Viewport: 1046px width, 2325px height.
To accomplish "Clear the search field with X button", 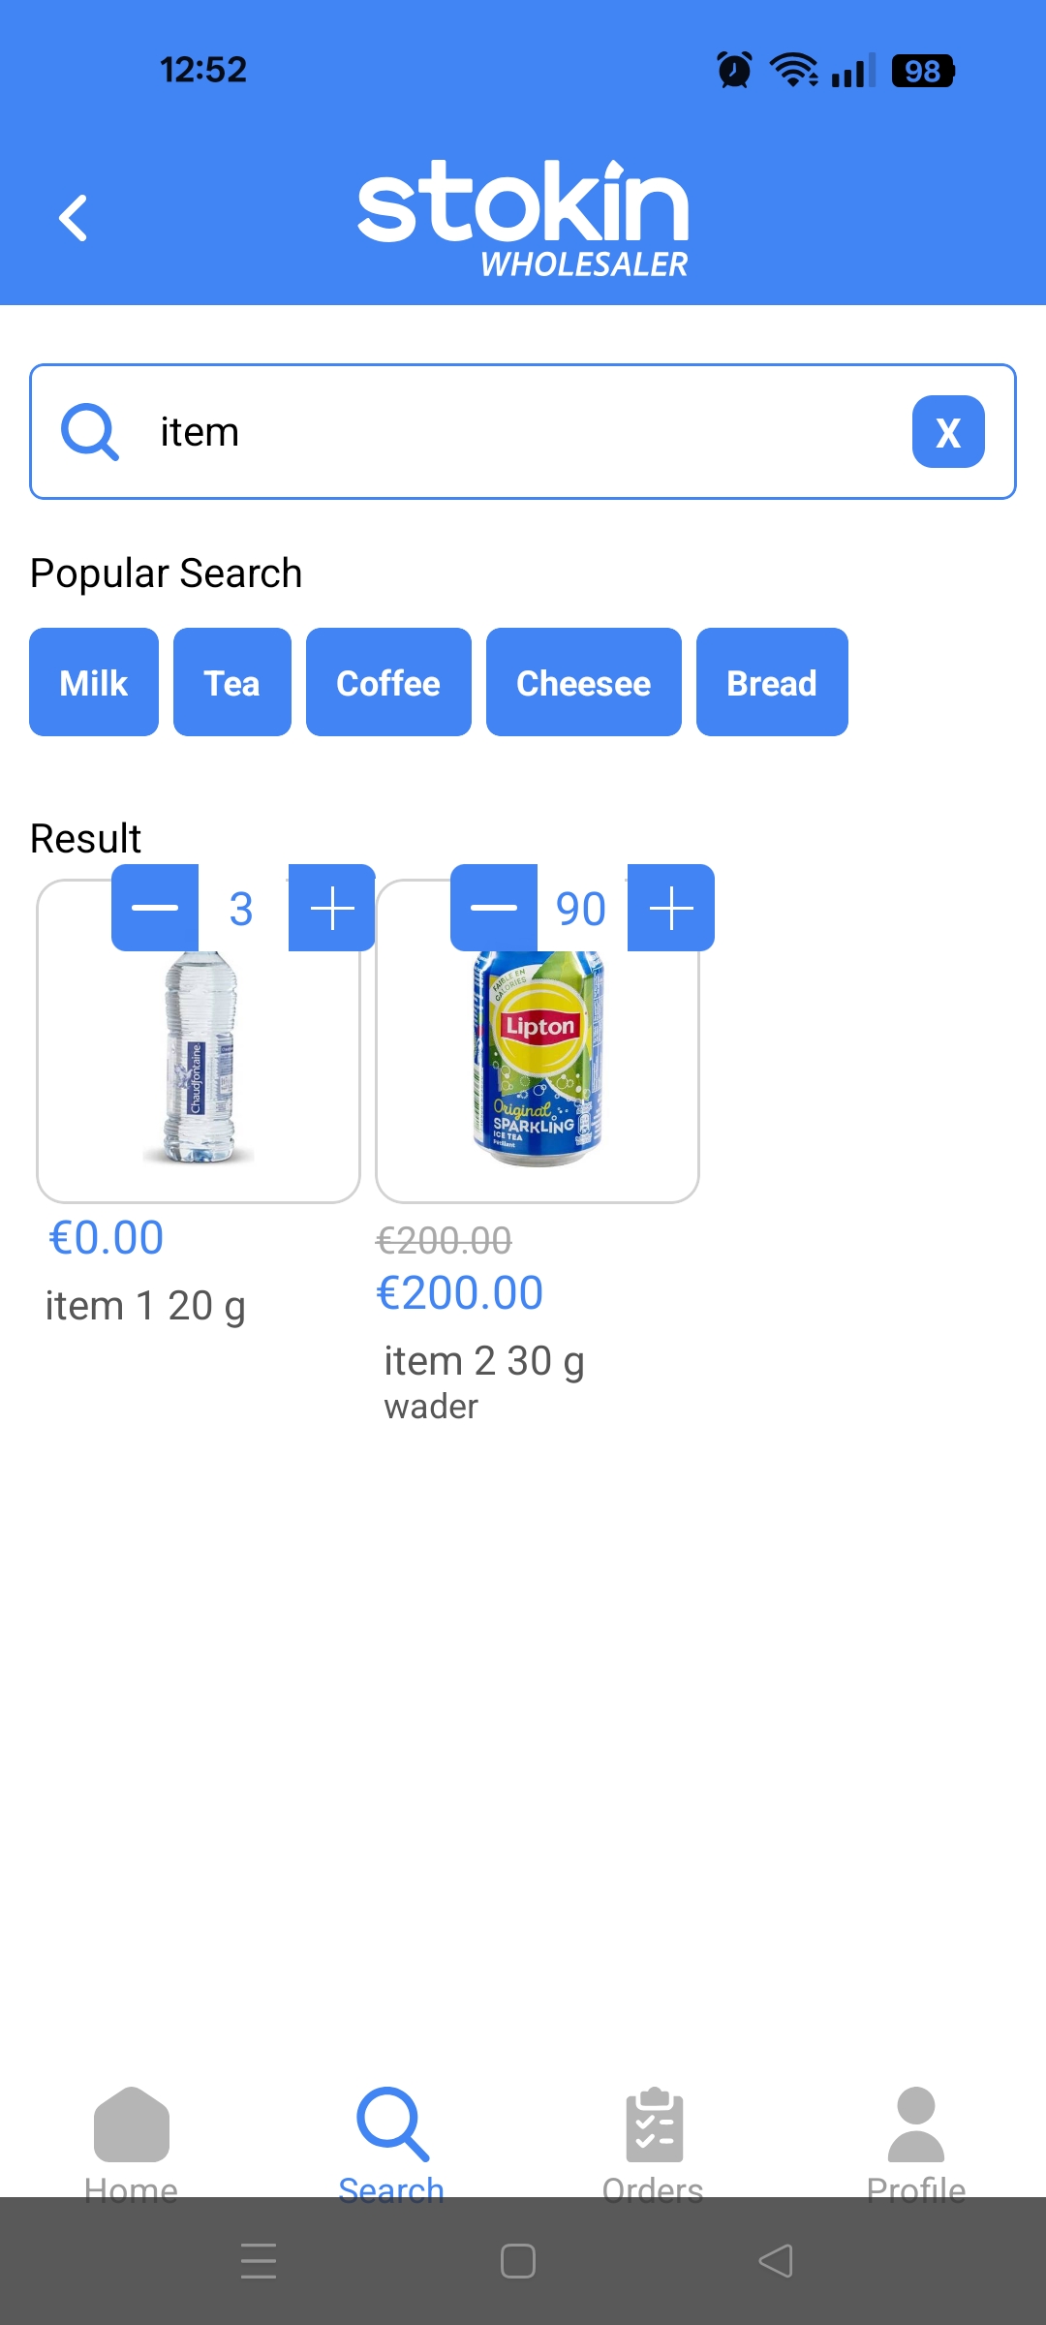I will [947, 432].
